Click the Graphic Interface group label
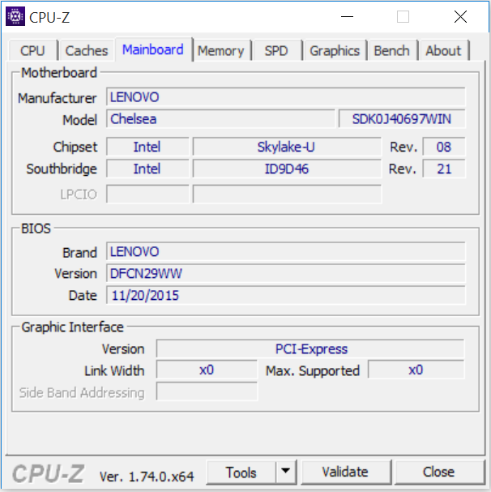 pos(72,327)
